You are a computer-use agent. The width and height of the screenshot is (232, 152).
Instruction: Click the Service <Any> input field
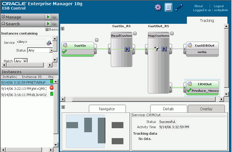click(x=31, y=42)
